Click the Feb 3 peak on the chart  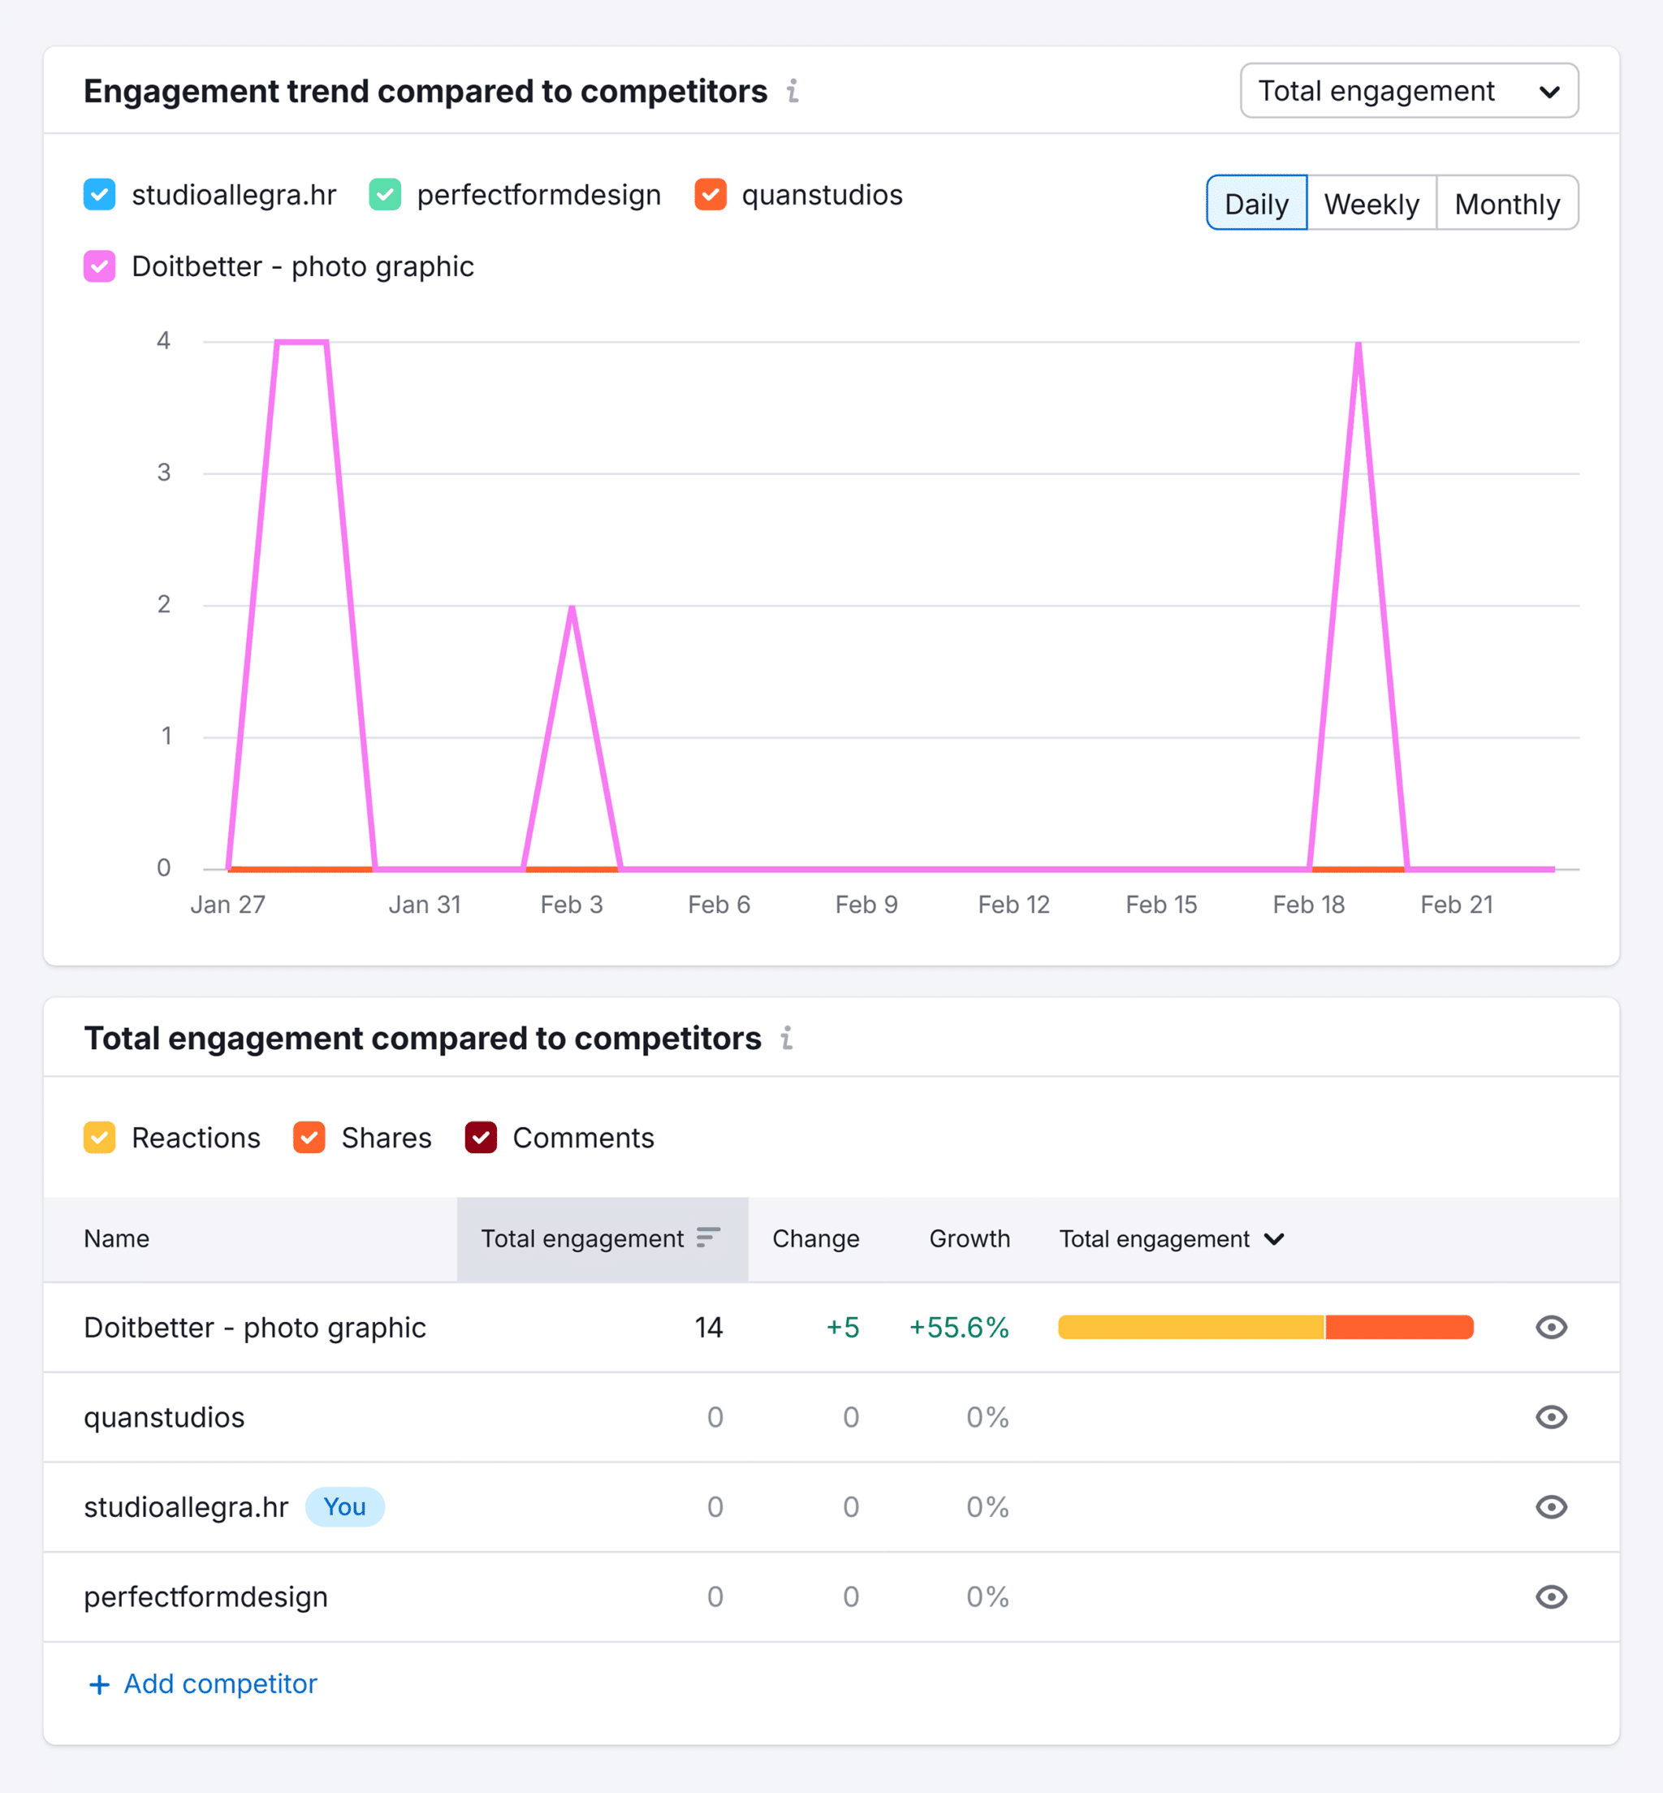pos(572,607)
